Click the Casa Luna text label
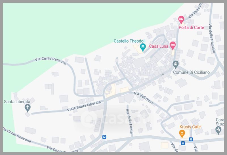Image resolution: width=227 pixels, height=155 pixels. coord(159,46)
